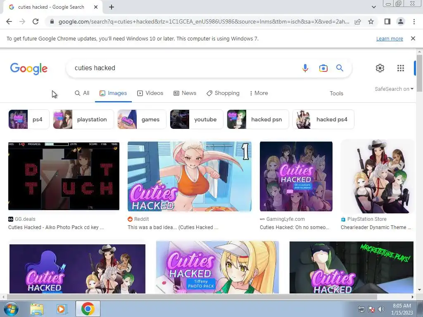Search by image using the camera

click(x=323, y=68)
